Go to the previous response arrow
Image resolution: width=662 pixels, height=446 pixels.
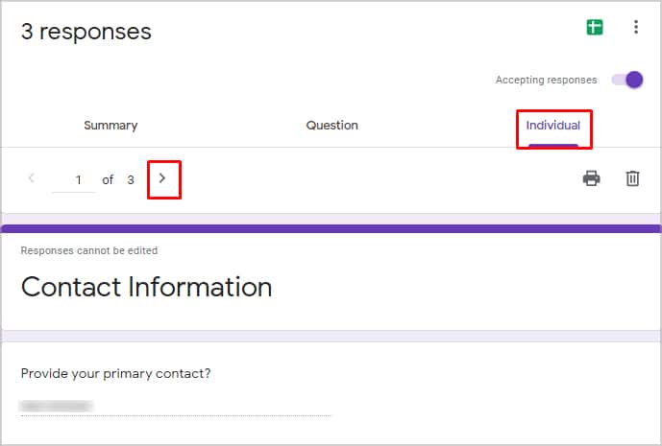click(32, 178)
